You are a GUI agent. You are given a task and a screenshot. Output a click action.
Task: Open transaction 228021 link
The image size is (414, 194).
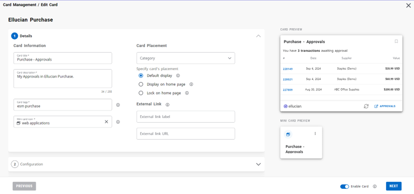tap(288, 79)
